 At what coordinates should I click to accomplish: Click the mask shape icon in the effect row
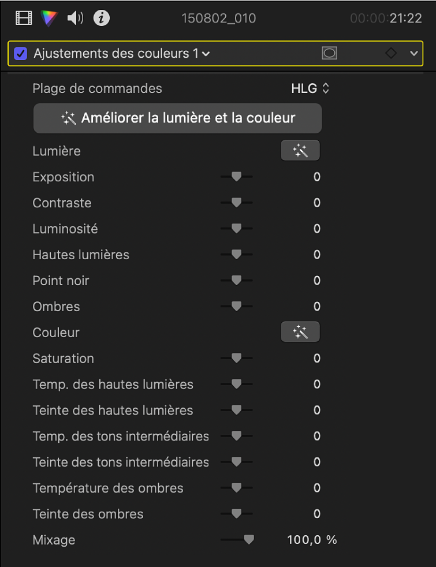click(x=329, y=53)
